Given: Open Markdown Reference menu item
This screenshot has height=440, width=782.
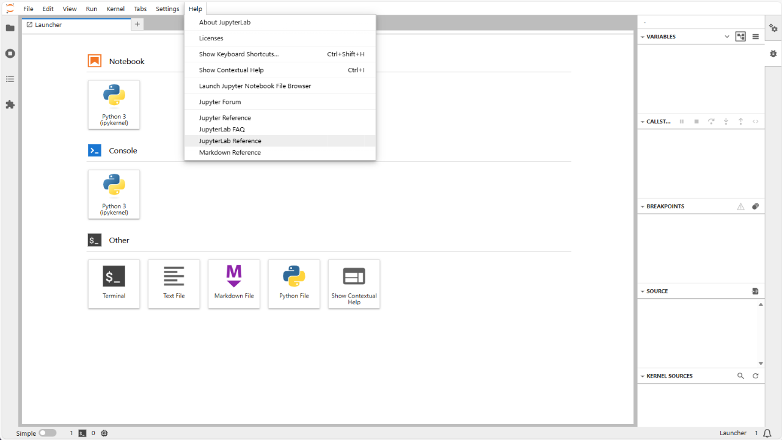Looking at the screenshot, I should [x=280, y=153].
